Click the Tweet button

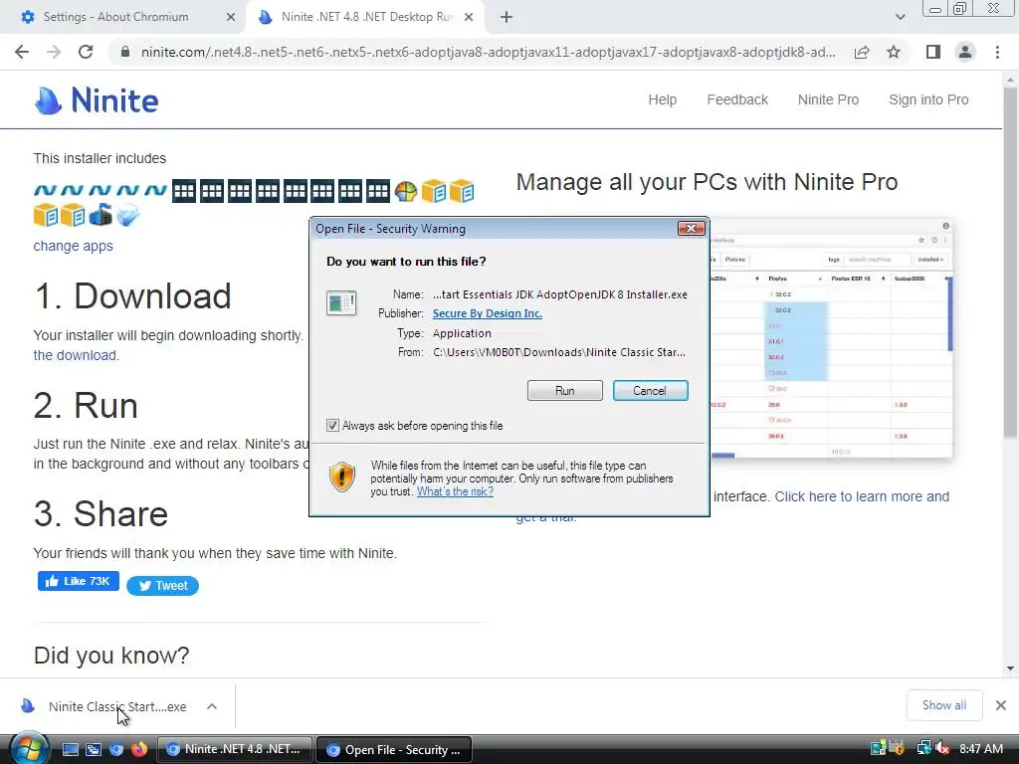(x=162, y=585)
